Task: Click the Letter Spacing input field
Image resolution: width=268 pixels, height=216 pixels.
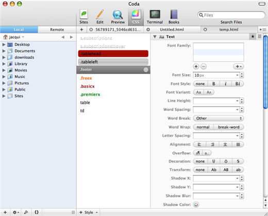Action: click(216, 136)
